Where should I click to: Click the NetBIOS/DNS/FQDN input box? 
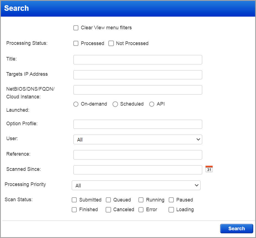138,90
